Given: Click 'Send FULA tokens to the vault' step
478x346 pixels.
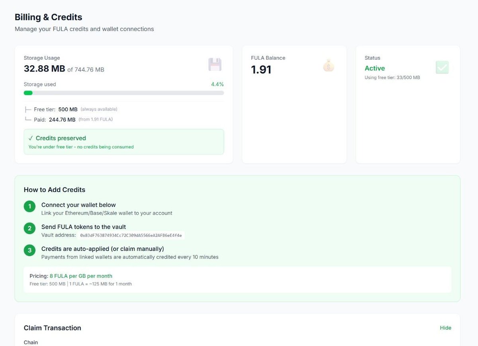Looking at the screenshot, I should coord(84,227).
